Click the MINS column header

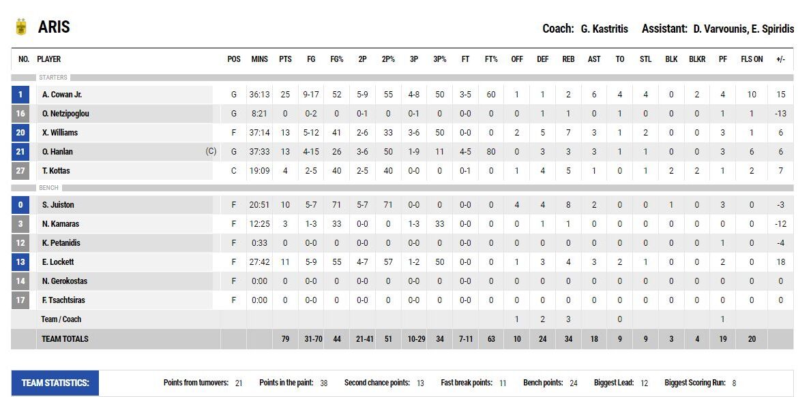coord(259,59)
